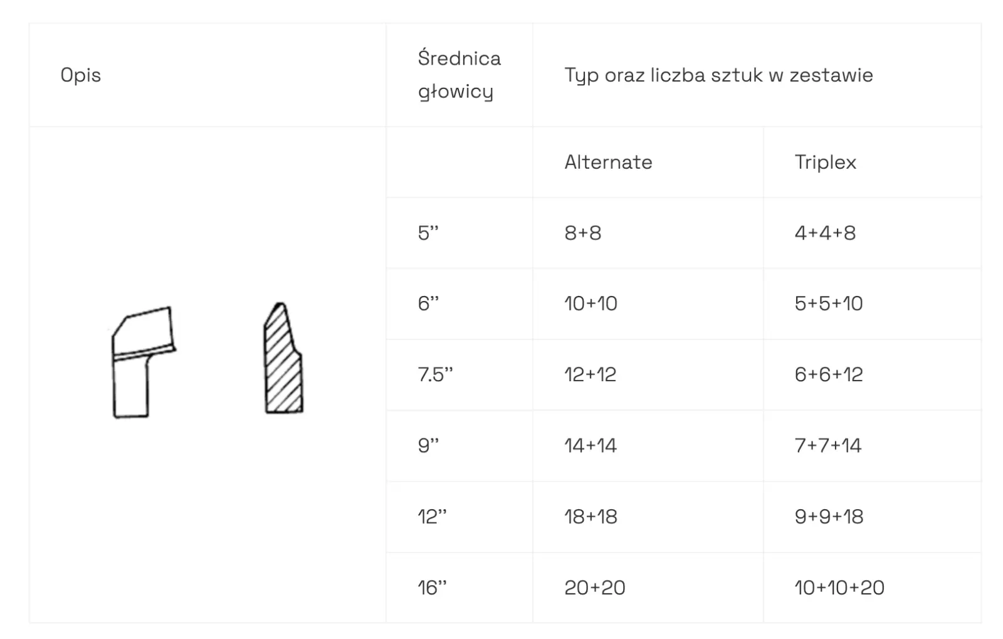
Task: Select the "20+20" Alternate cell
Action: click(595, 588)
